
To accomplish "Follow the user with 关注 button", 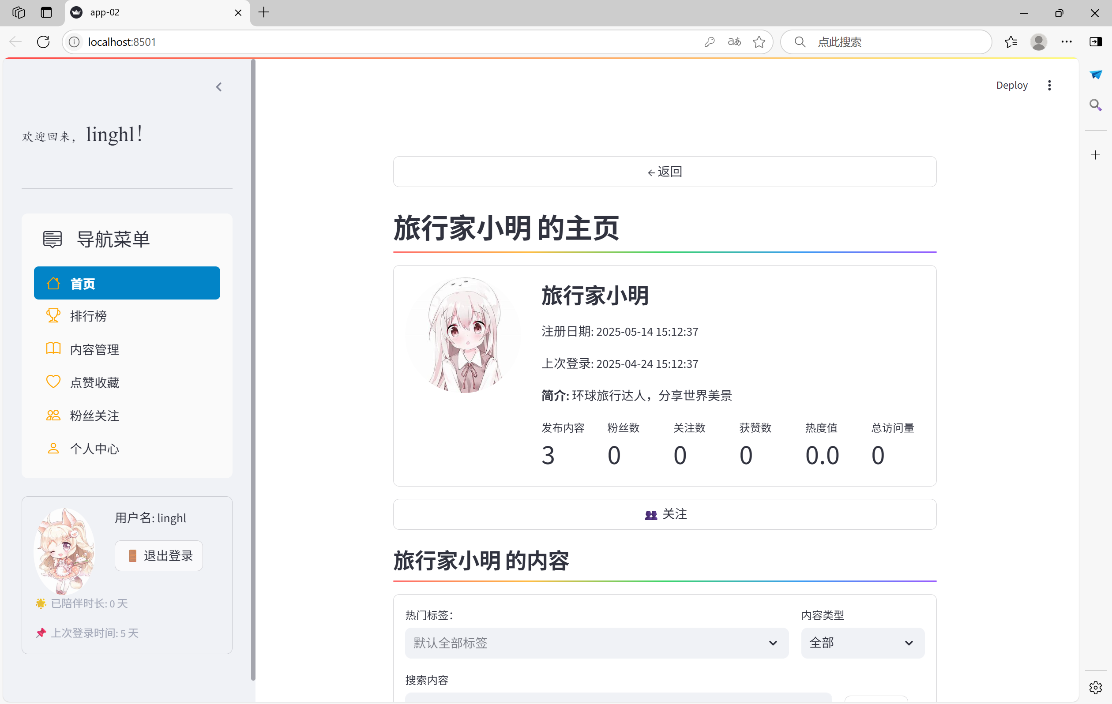I will (664, 514).
